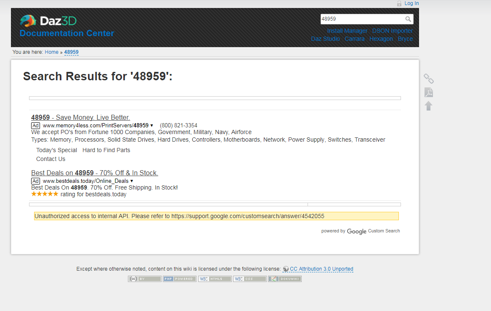Screen dimensions: 491x311
Task: Open CC Attribution 3.0 Unported license
Action: 321,269
